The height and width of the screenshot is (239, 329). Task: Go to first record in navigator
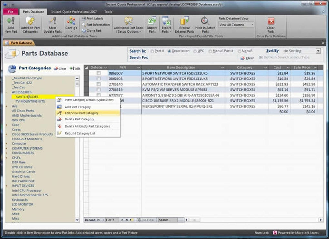pyautogui.click(x=98, y=220)
